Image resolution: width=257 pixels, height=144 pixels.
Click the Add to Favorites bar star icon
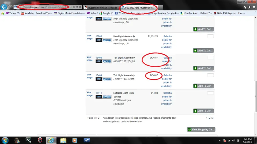(x=2, y=13)
